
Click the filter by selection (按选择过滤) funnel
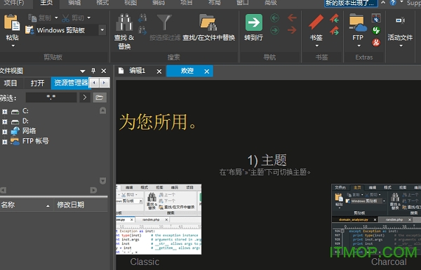(x=164, y=22)
